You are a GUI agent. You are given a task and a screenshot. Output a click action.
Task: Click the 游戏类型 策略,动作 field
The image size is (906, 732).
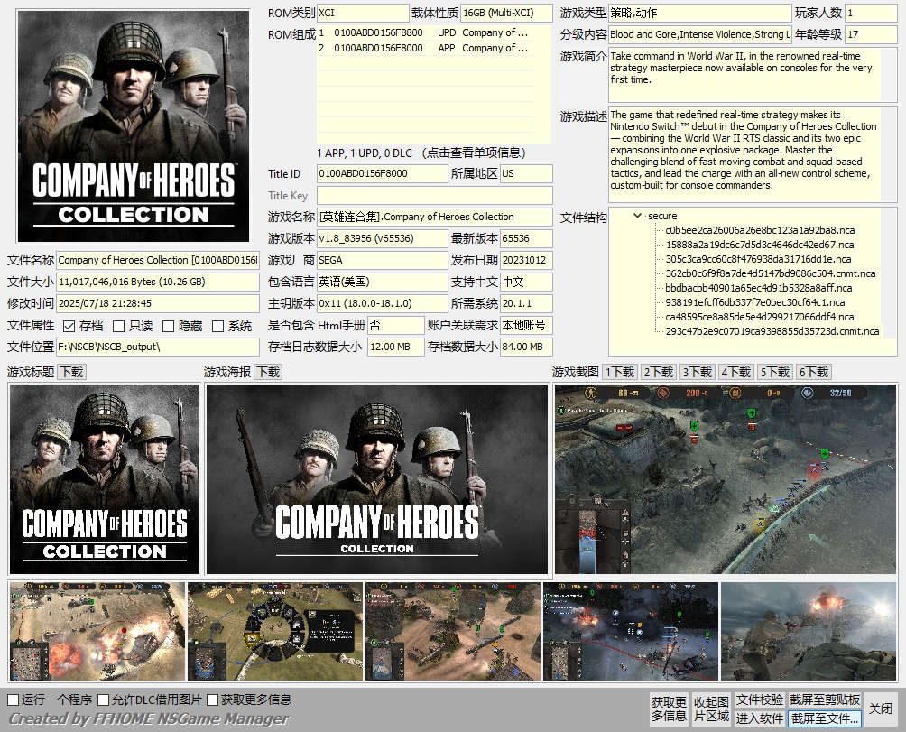tap(699, 13)
